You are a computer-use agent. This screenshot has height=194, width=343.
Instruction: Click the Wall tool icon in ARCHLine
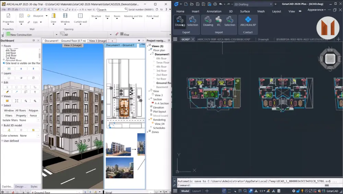click(21, 16)
